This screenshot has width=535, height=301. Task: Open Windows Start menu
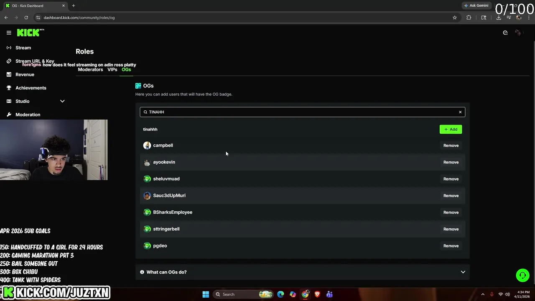[x=206, y=294]
